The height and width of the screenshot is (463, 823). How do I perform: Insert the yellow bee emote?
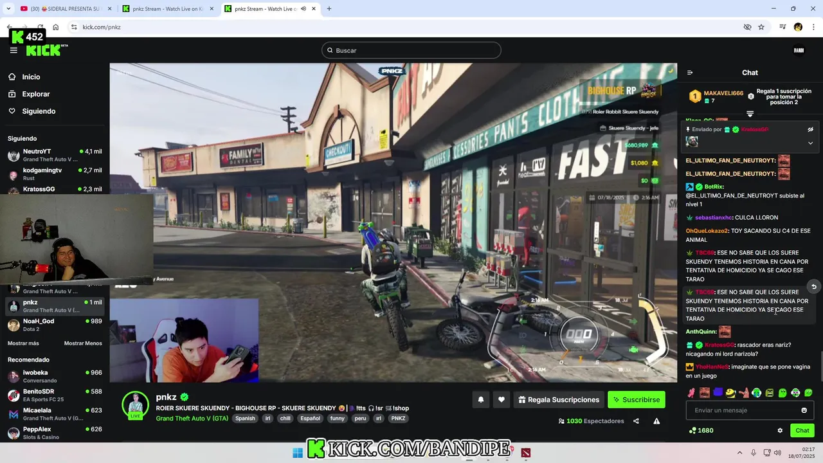point(730,392)
